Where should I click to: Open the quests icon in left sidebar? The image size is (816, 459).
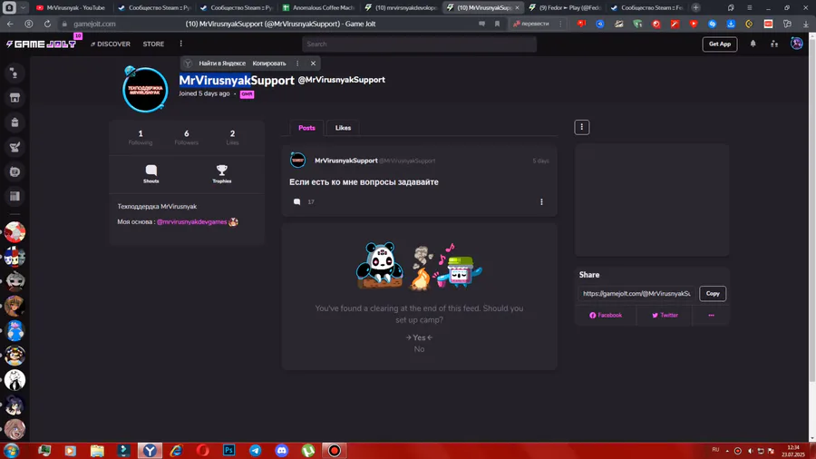point(15,147)
